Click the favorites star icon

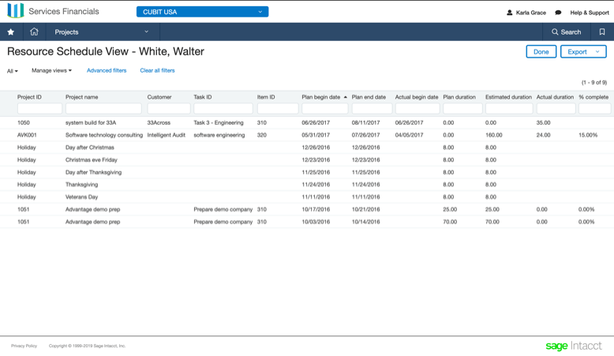coord(11,32)
